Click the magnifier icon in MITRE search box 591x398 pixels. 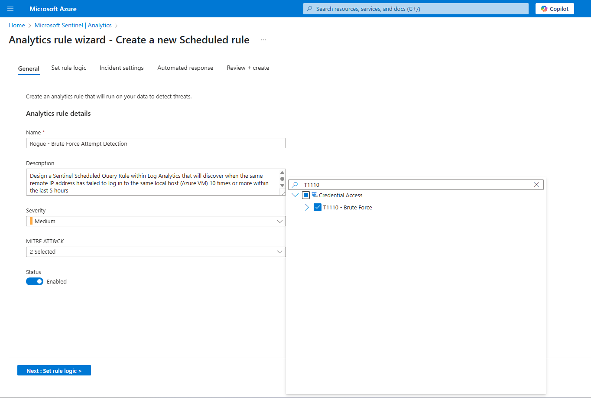click(x=295, y=185)
